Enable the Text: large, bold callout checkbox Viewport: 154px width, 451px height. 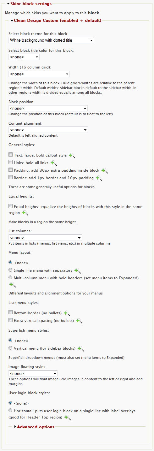pos(11,155)
